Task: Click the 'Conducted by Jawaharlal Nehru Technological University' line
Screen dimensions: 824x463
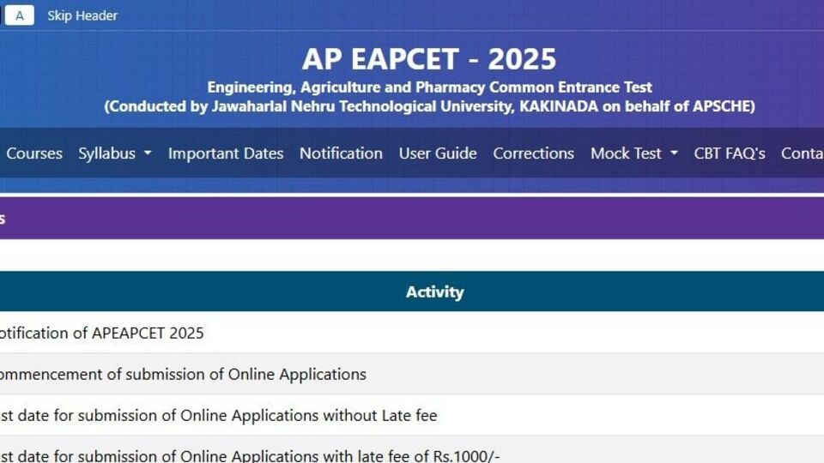Action: tap(429, 106)
